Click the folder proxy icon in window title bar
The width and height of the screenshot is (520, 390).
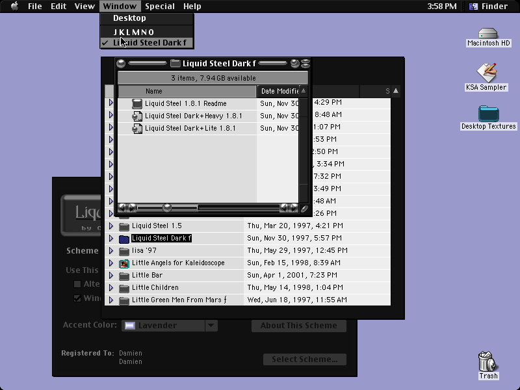[x=175, y=63]
